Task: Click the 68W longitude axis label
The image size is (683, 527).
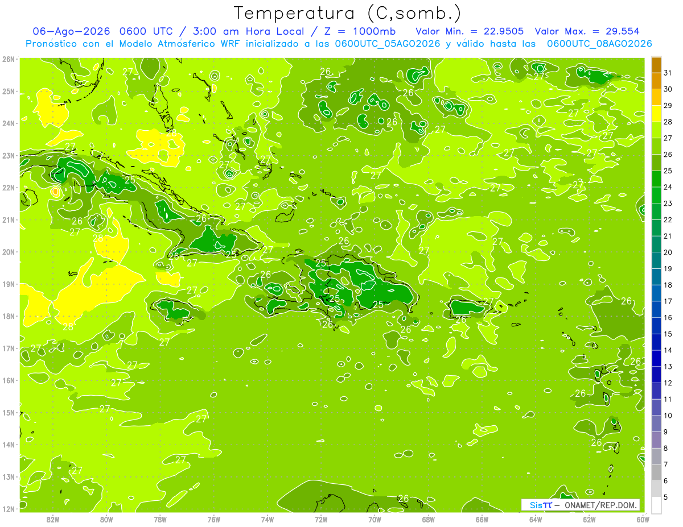Action: coord(428,519)
